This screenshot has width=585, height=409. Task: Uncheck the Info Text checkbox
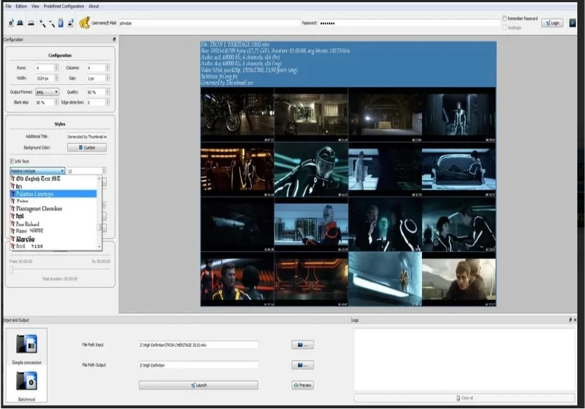tap(12, 161)
